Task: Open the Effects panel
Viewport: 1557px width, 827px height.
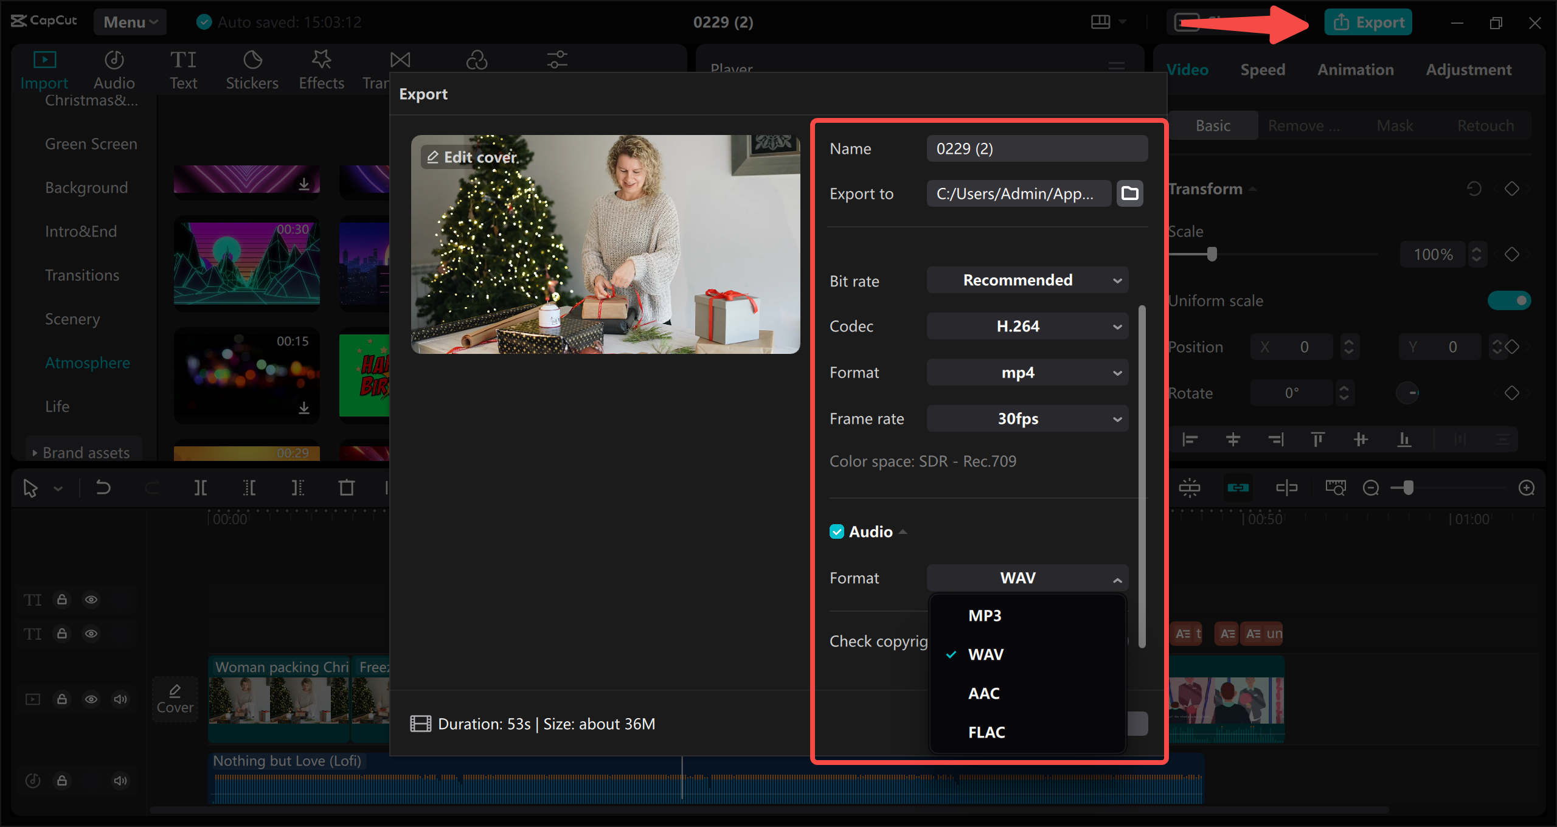Action: point(321,68)
